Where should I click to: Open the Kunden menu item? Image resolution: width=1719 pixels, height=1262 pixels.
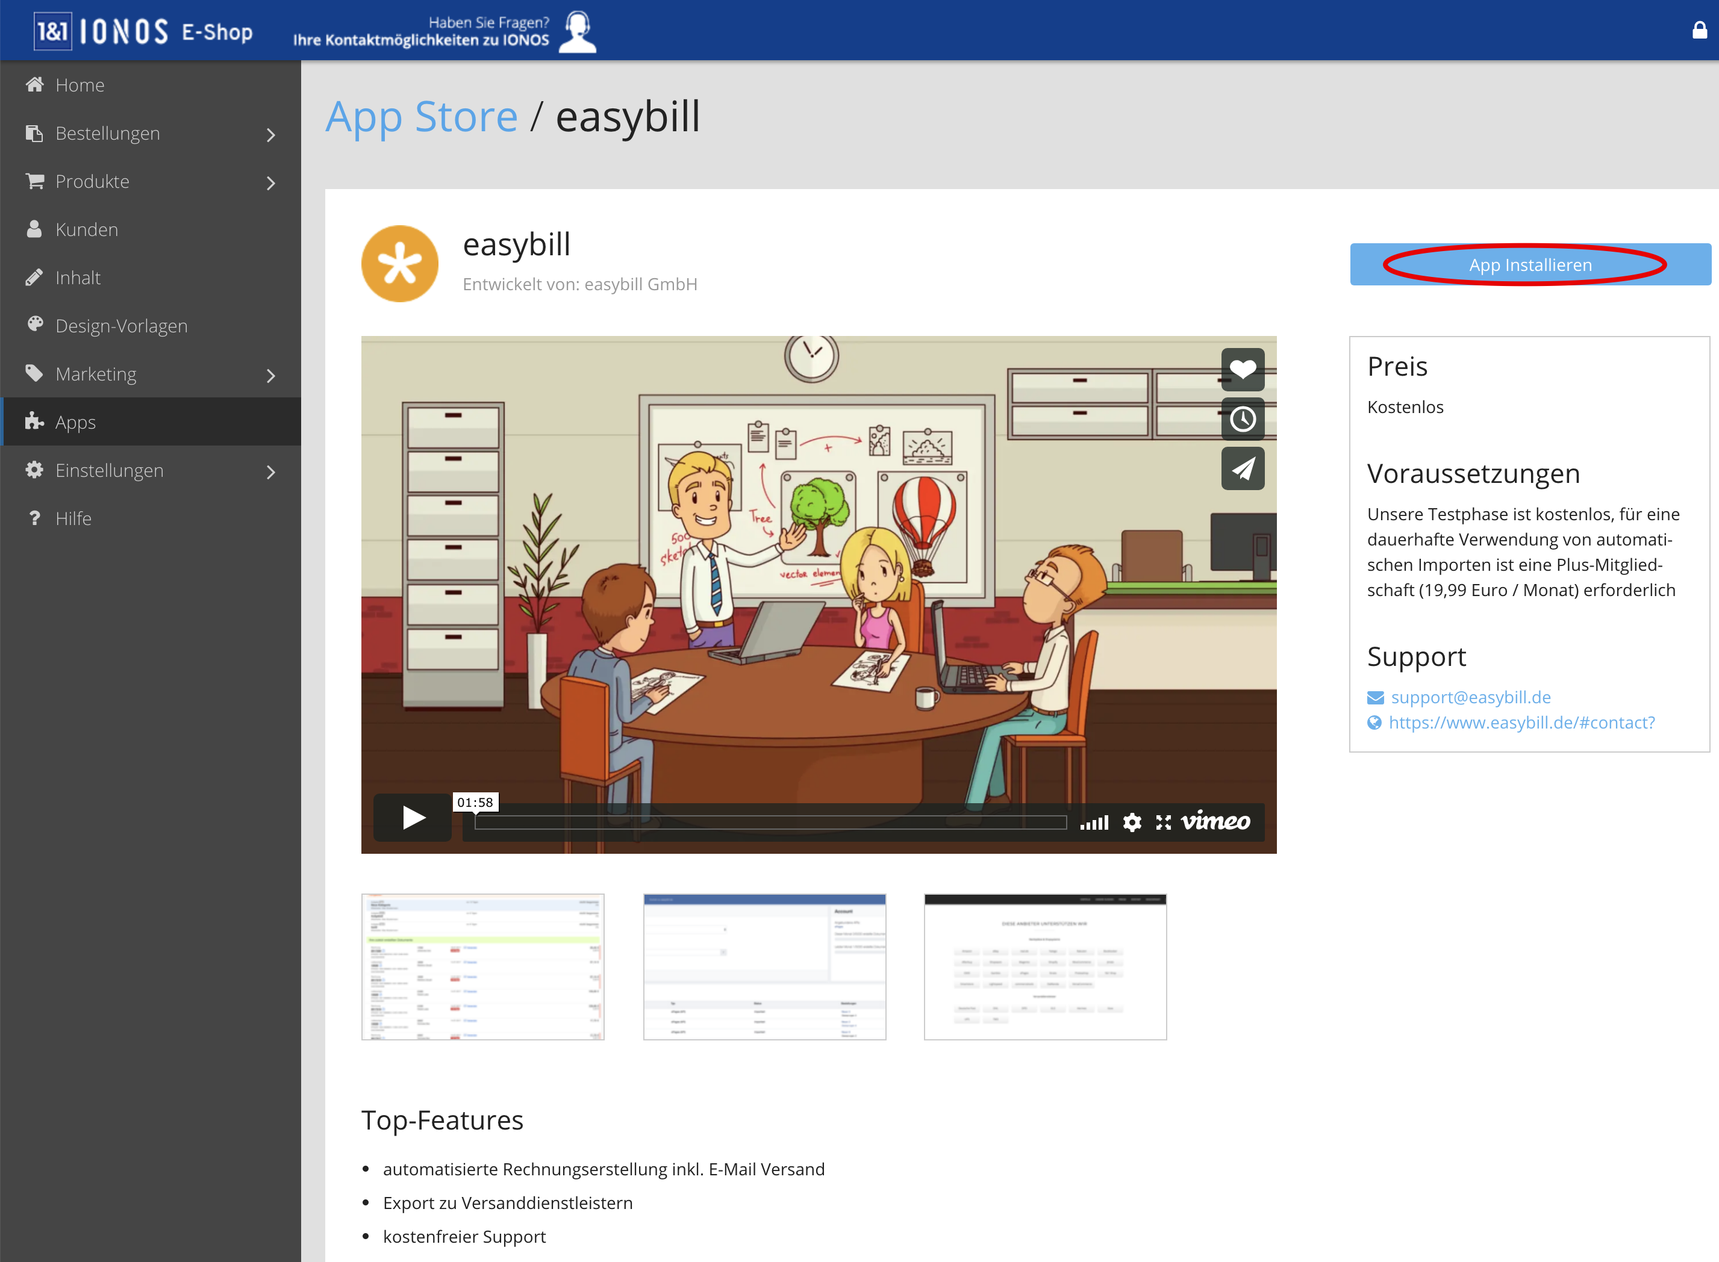(x=151, y=229)
